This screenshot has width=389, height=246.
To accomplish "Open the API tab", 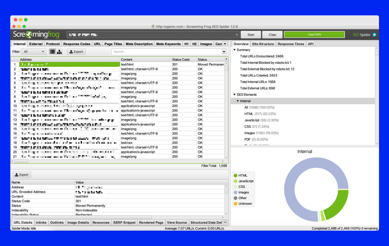I will [311, 44].
